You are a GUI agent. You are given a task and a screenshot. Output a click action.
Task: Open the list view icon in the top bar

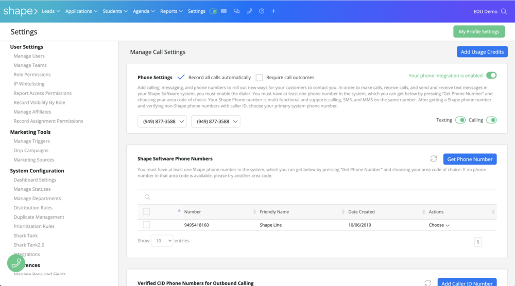224,11
